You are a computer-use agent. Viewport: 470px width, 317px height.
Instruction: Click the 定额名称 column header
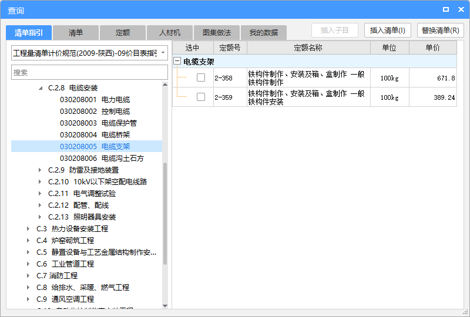pyautogui.click(x=308, y=48)
